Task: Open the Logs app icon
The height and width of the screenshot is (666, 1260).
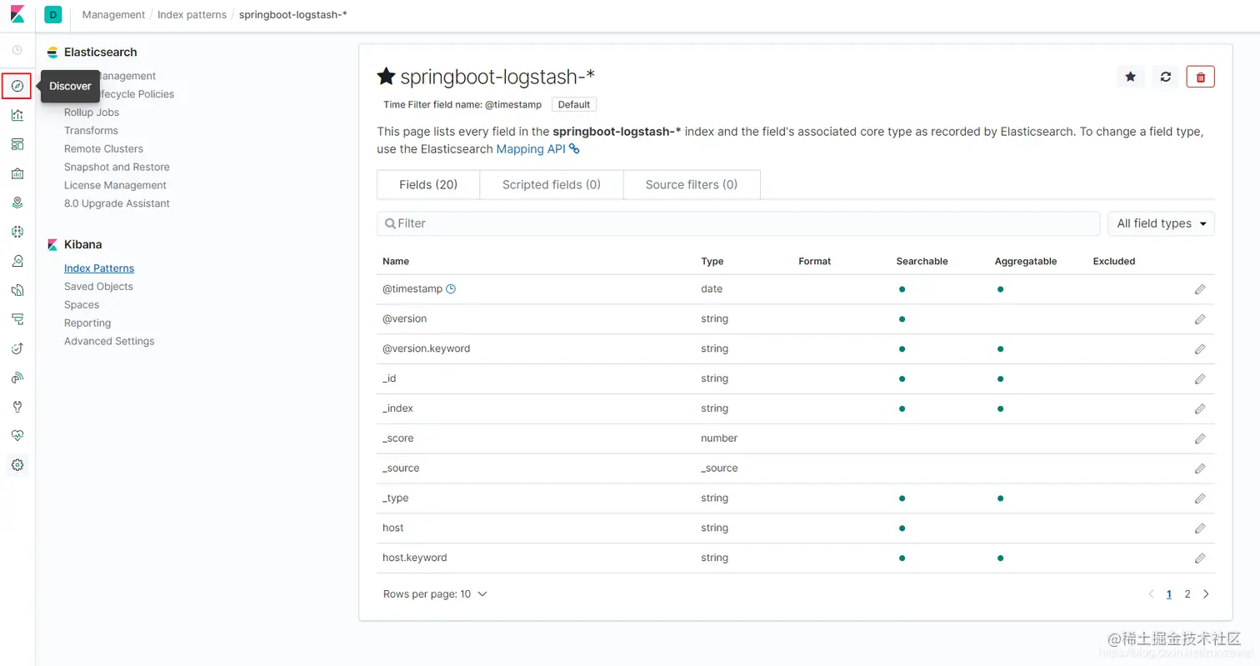Action: click(x=17, y=290)
